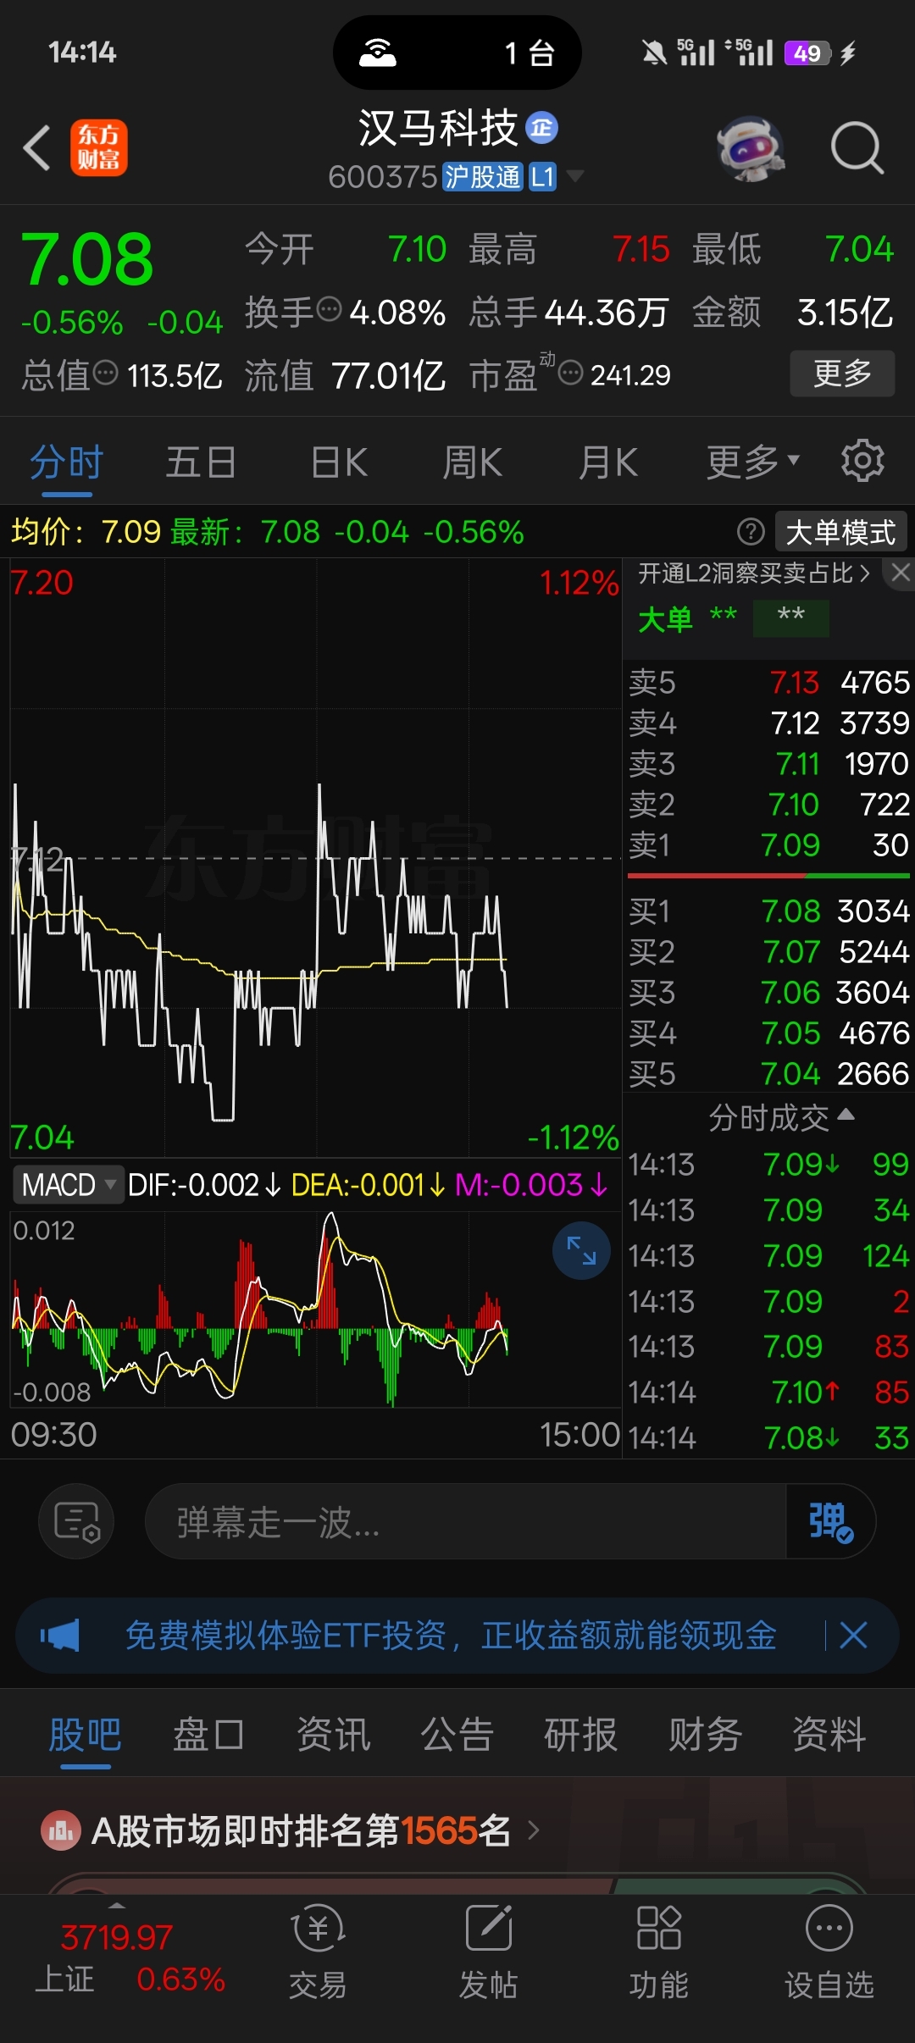Close the L2 promotion banner
Screen dimensions: 915x2043
(901, 573)
